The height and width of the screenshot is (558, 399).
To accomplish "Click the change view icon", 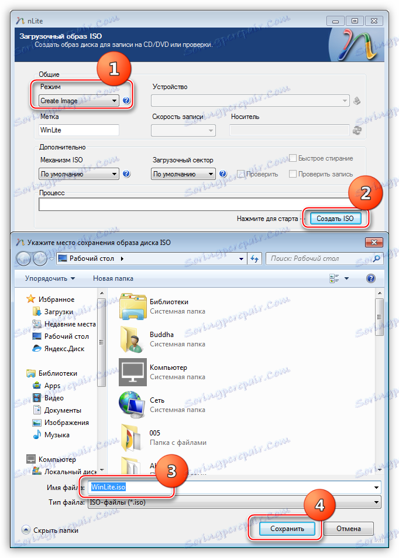I will click(334, 278).
